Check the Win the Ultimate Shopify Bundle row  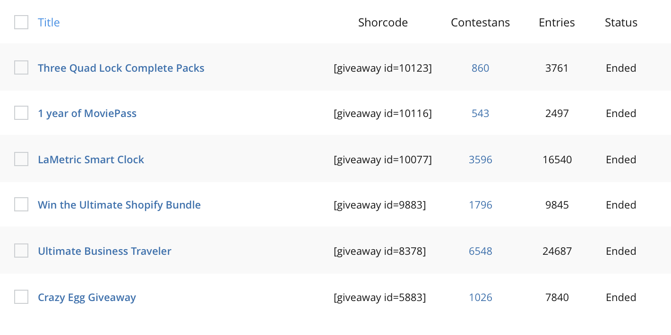(21, 204)
